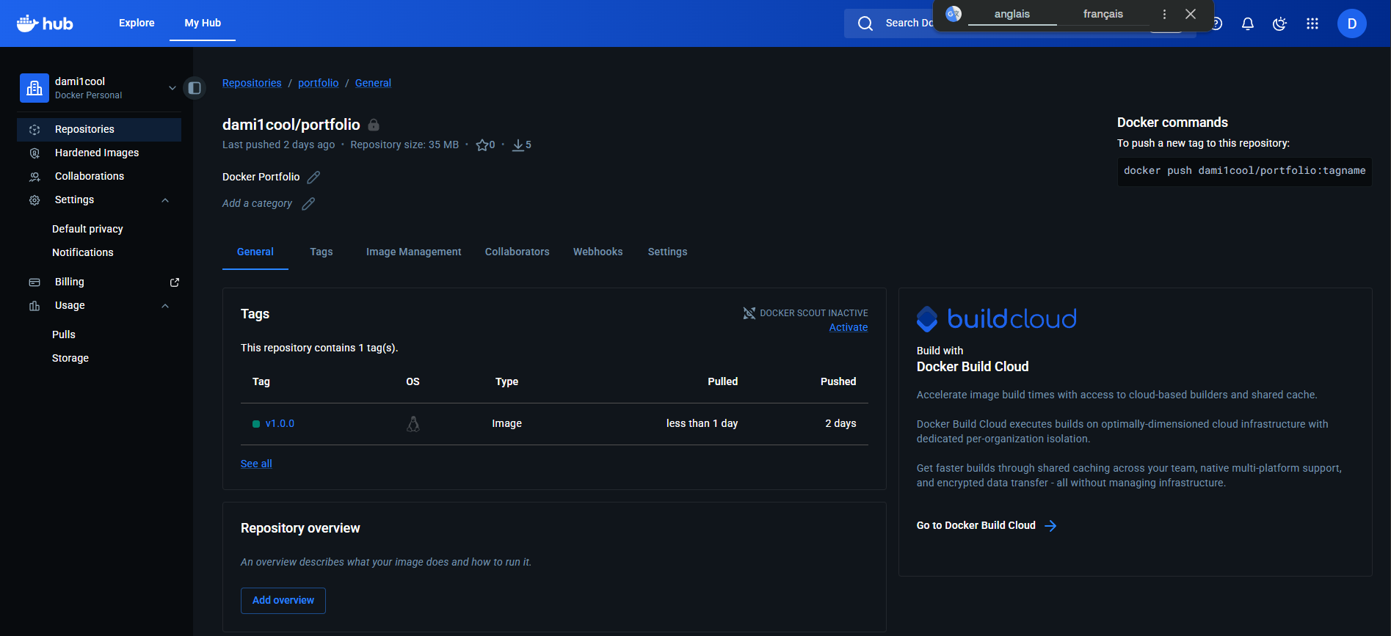Click the Settings gear icon in sidebar
Screen dimensions: 1391x636
(x=34, y=200)
